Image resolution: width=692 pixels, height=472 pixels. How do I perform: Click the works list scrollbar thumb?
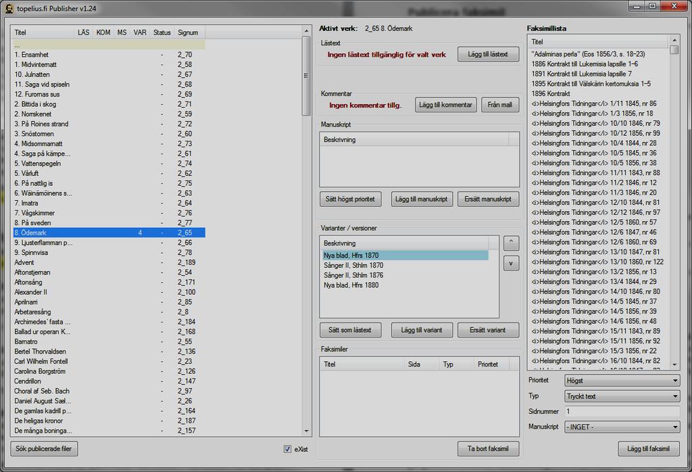pos(306,76)
